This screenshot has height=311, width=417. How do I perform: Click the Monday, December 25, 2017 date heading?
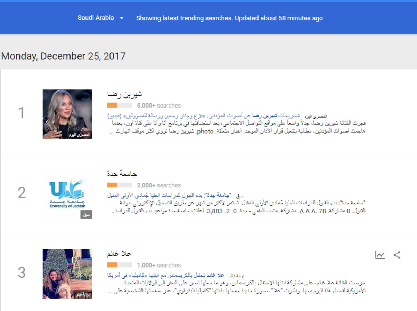63,56
